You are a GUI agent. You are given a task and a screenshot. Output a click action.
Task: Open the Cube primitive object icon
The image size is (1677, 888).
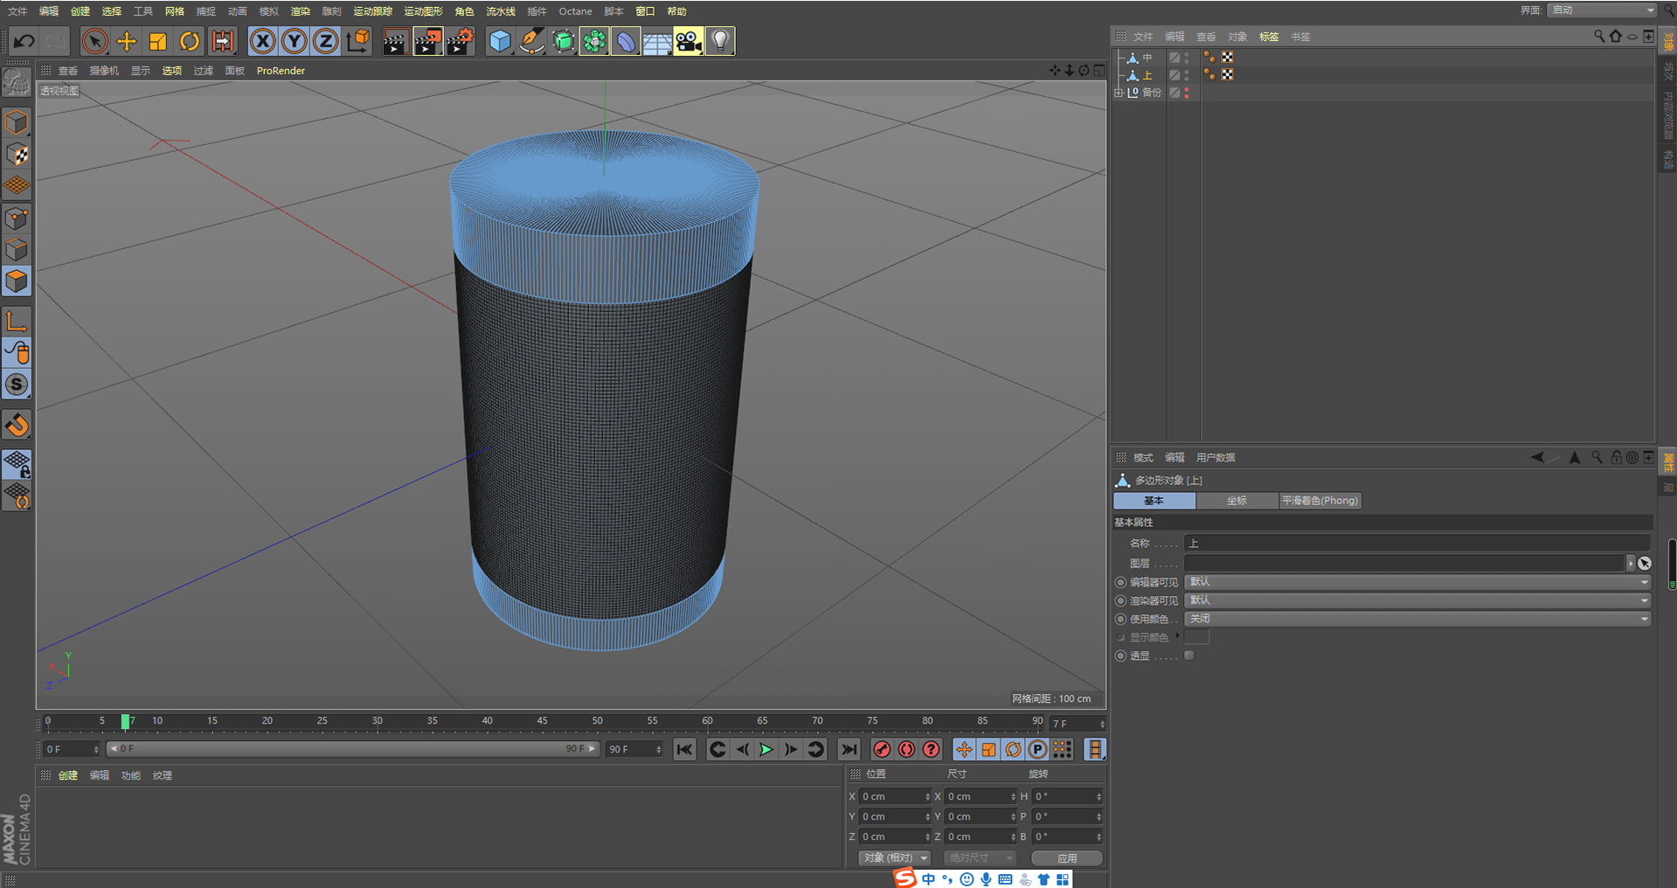pyautogui.click(x=500, y=41)
